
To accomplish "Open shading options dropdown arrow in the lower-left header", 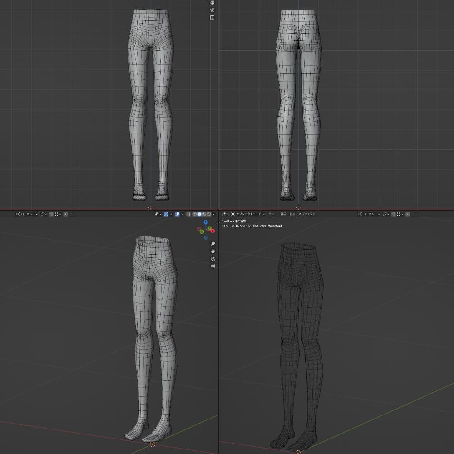I will (214, 214).
